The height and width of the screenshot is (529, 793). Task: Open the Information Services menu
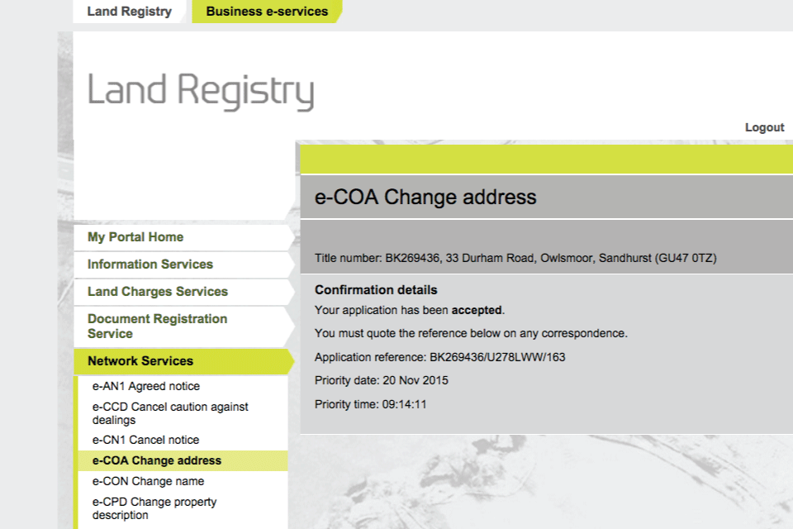pyautogui.click(x=150, y=264)
